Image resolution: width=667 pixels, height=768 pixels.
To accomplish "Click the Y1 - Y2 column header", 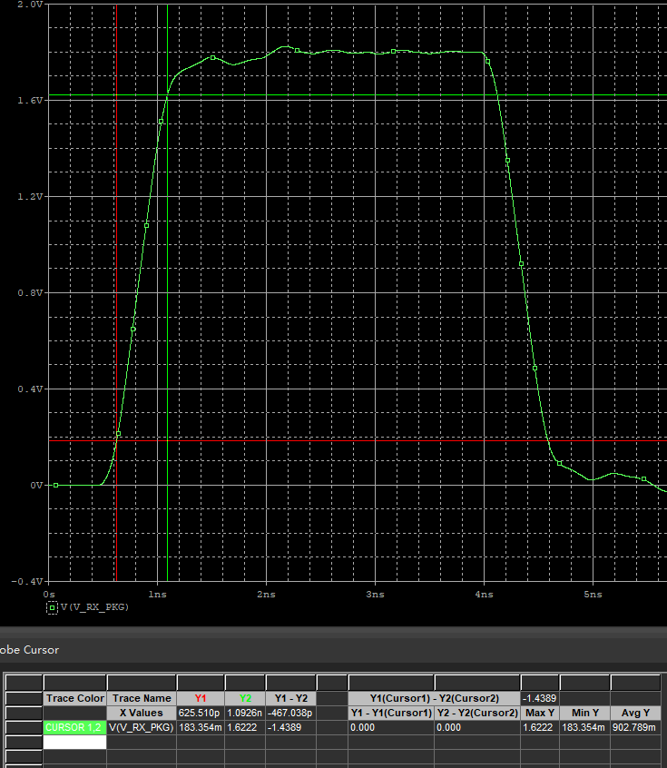I will click(x=291, y=698).
